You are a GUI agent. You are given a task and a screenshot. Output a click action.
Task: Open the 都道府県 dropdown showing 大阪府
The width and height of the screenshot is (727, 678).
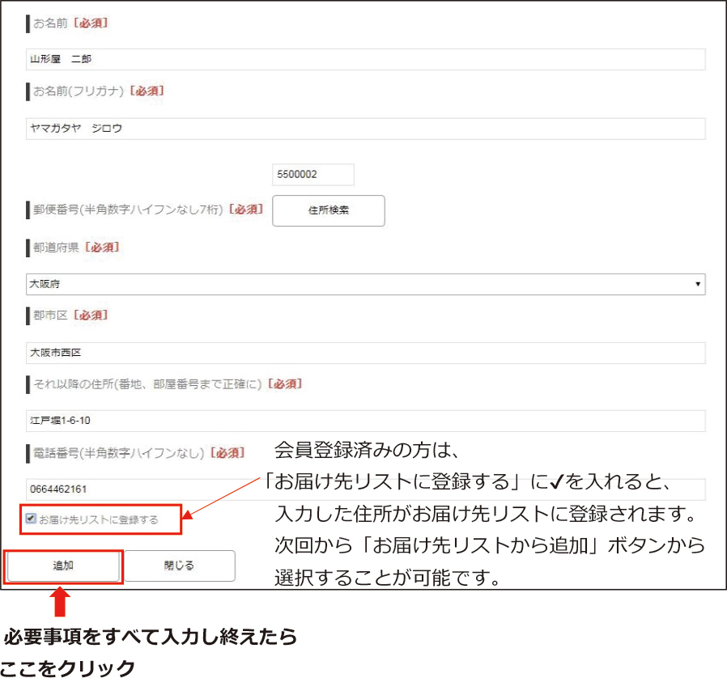(x=364, y=284)
